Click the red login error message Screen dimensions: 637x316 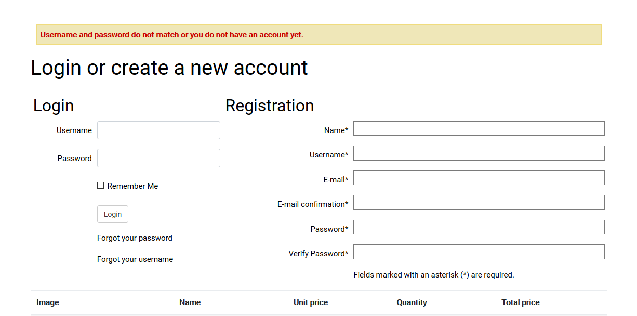coord(172,35)
